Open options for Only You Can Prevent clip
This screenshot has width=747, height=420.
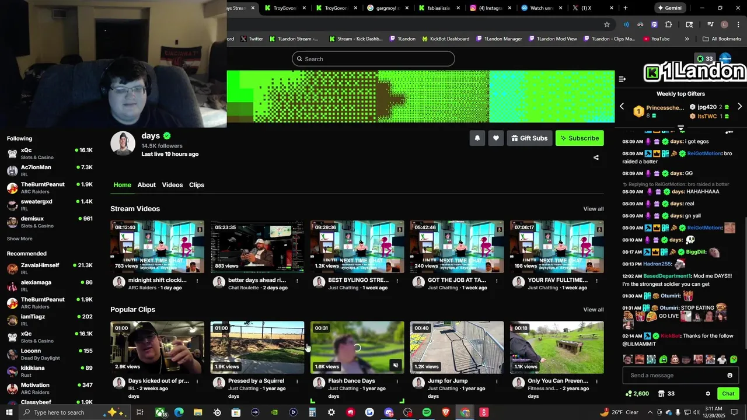tap(596, 381)
